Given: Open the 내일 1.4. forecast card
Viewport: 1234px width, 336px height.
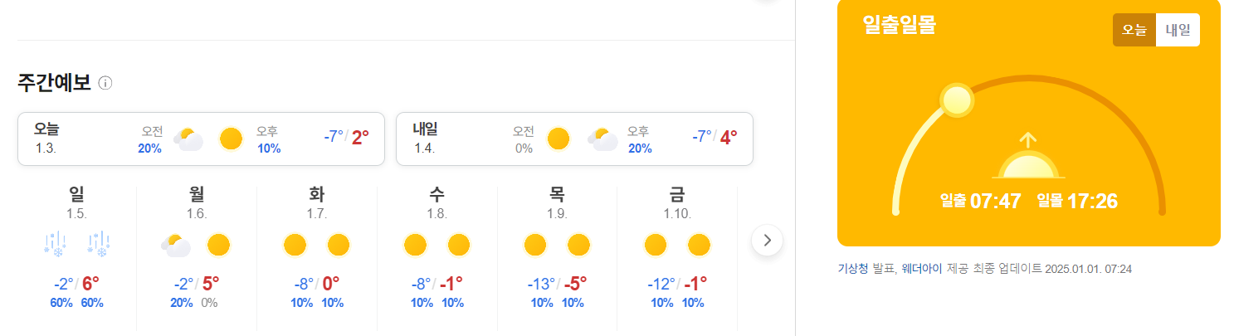Looking at the screenshot, I should pyautogui.click(x=575, y=139).
